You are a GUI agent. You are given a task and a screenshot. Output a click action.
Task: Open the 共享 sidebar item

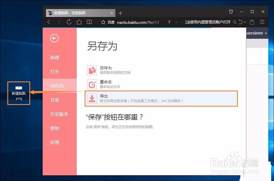[54, 100]
